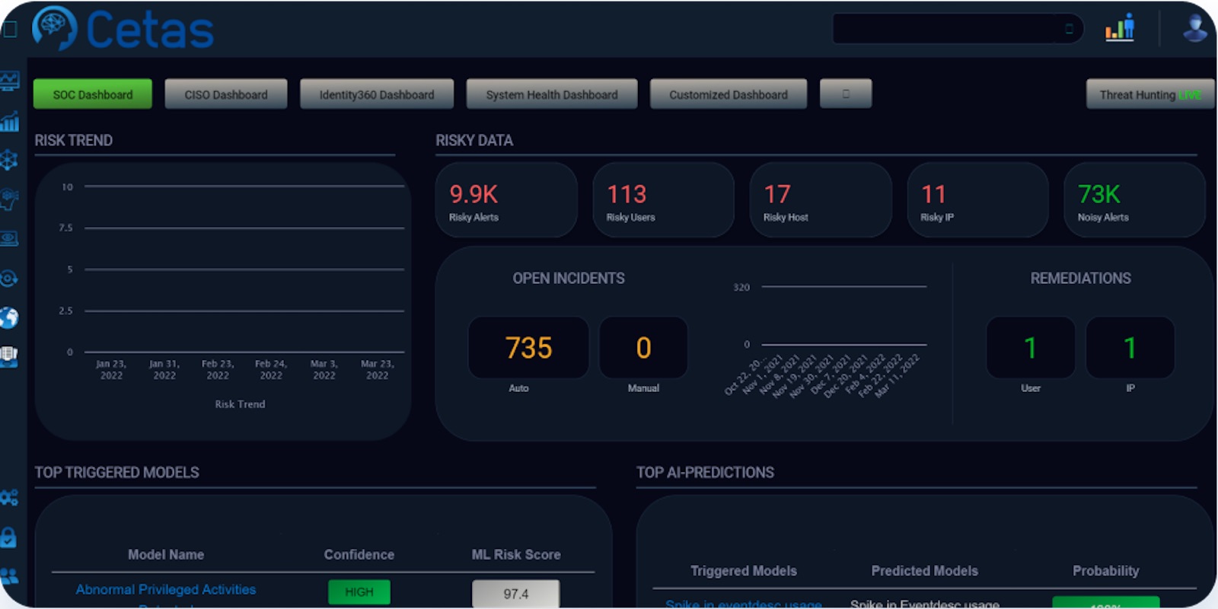Click the User remediations count box
Screen dimensions: 1218x609
(1031, 348)
